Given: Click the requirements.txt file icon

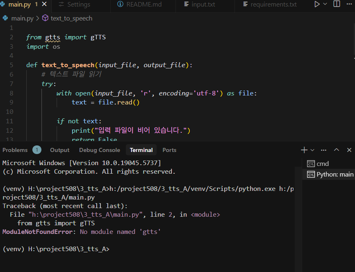Looking at the screenshot, I should click(x=245, y=4).
